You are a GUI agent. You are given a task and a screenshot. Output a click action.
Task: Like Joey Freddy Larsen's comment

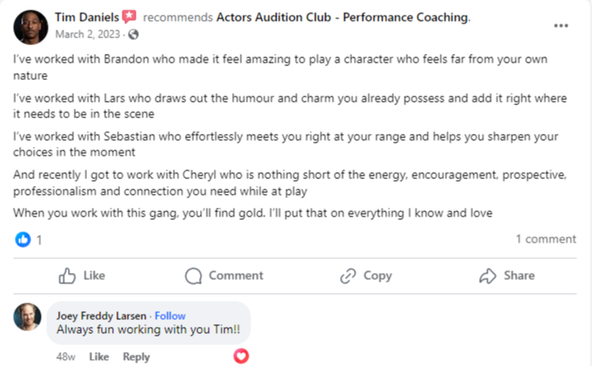(x=99, y=356)
